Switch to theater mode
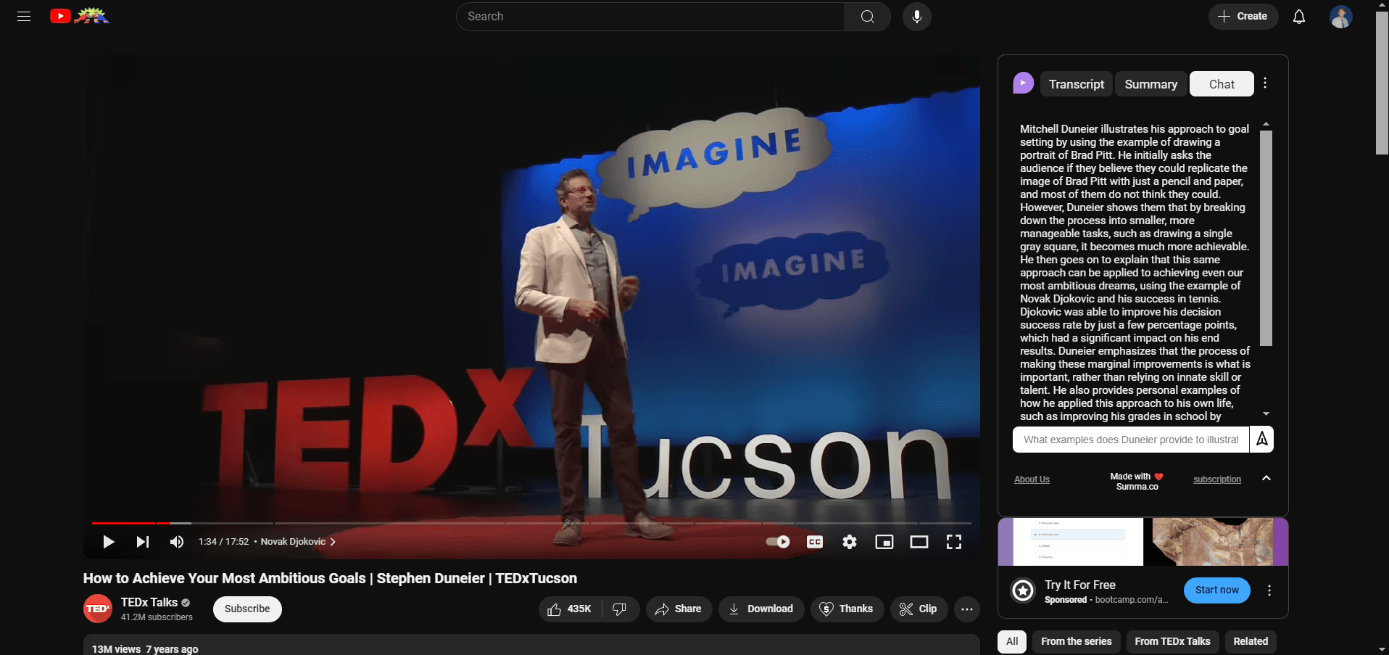The image size is (1389, 655). coord(919,542)
